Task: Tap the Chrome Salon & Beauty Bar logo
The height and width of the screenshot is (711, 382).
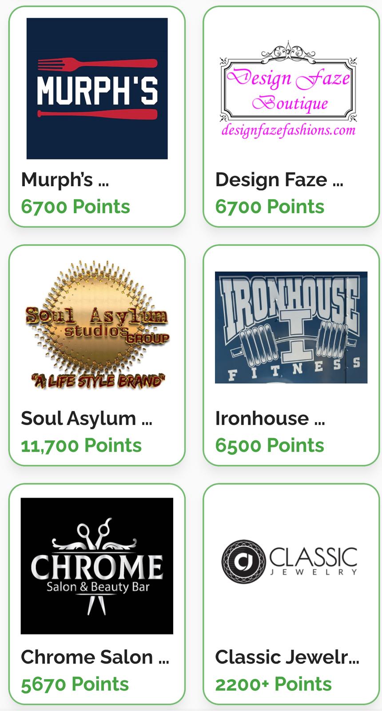Action: 97,566
